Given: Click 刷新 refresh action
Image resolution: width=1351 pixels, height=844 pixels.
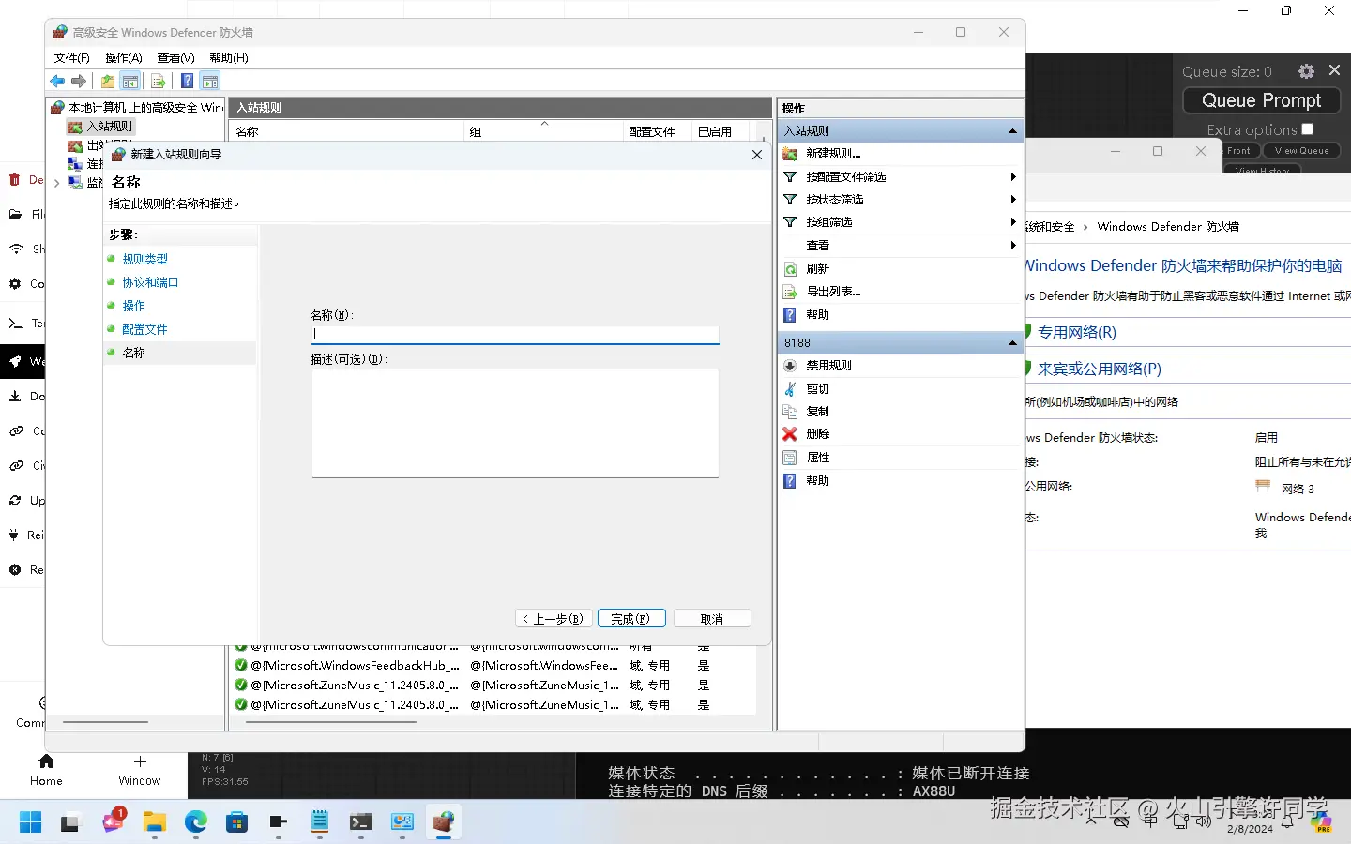Looking at the screenshot, I should [x=818, y=269].
